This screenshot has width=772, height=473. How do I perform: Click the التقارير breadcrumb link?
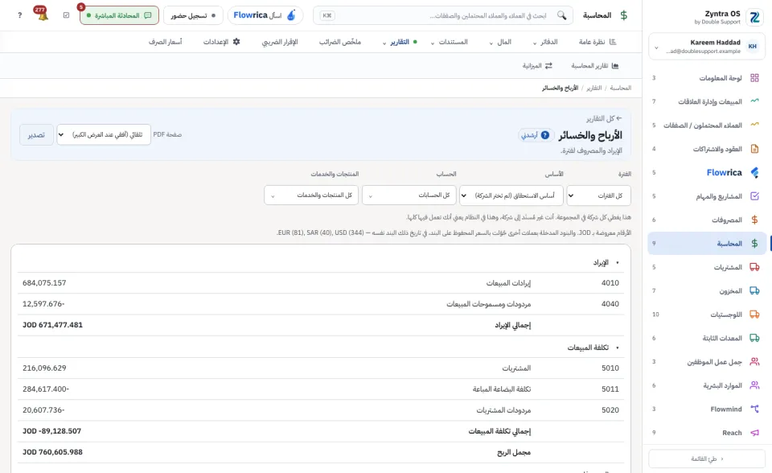pyautogui.click(x=593, y=88)
